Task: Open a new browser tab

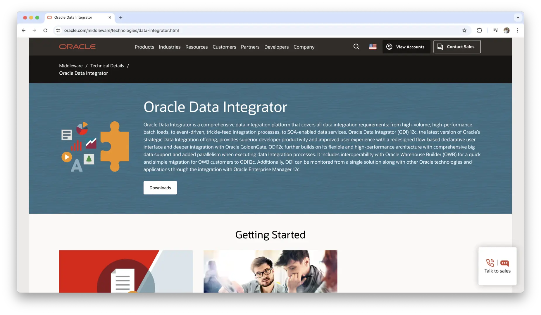Action: (x=121, y=17)
